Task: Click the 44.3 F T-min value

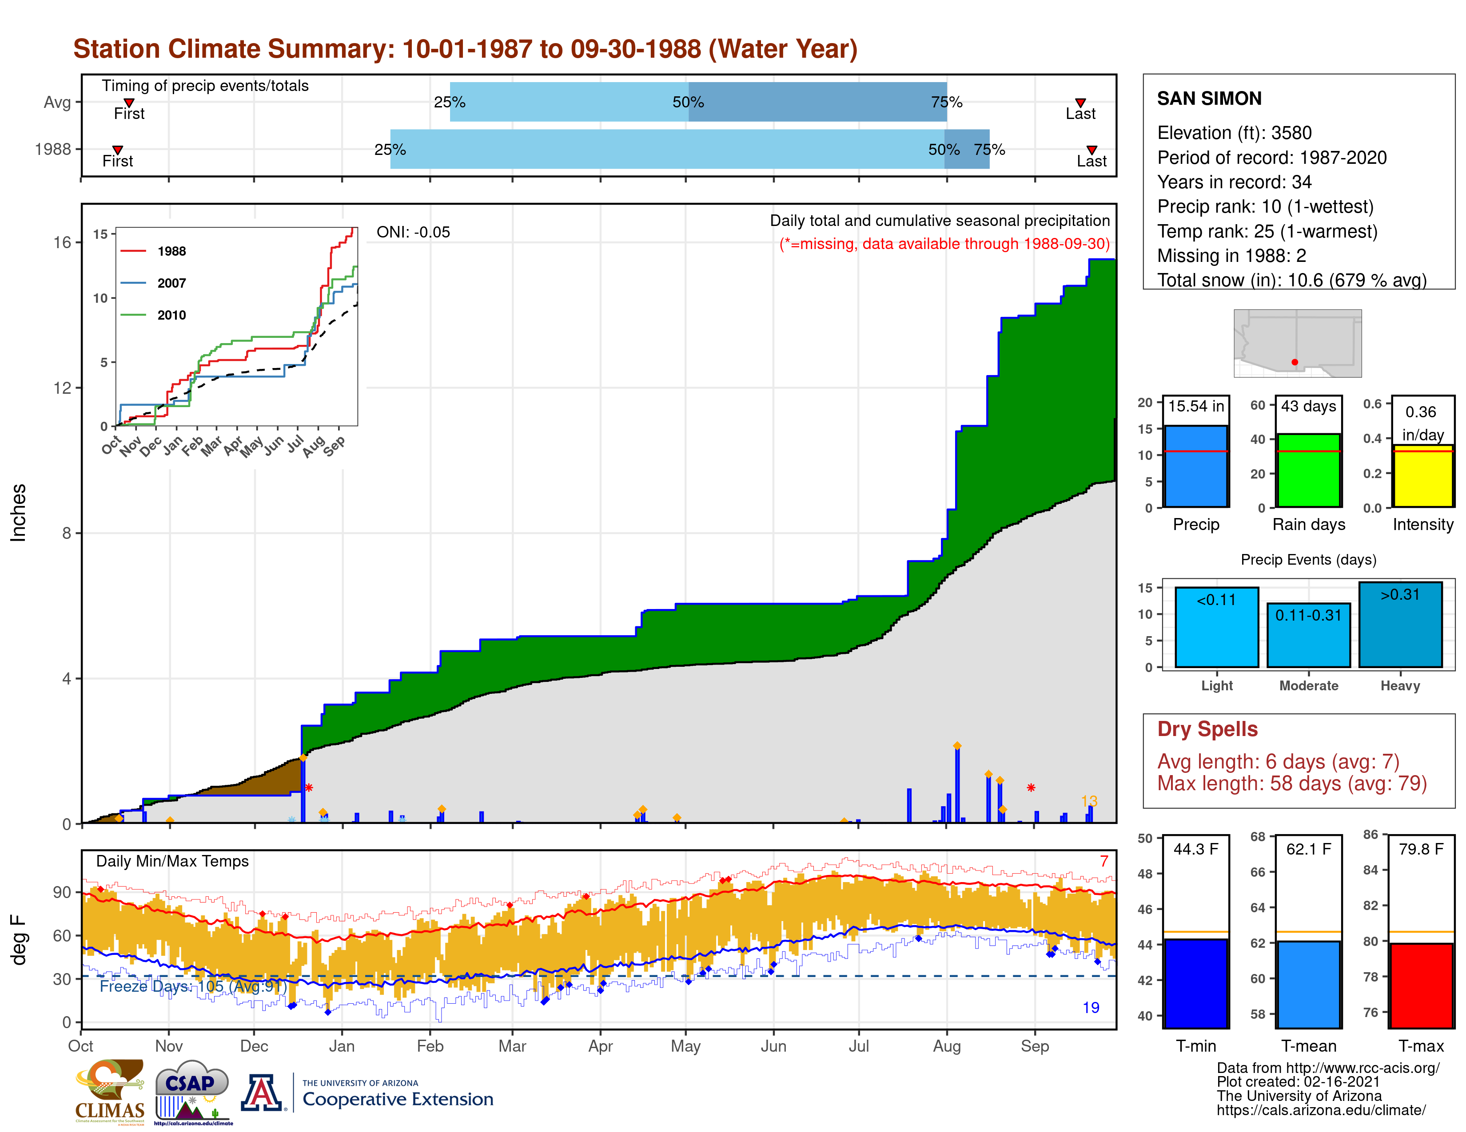Action: (x=1195, y=849)
